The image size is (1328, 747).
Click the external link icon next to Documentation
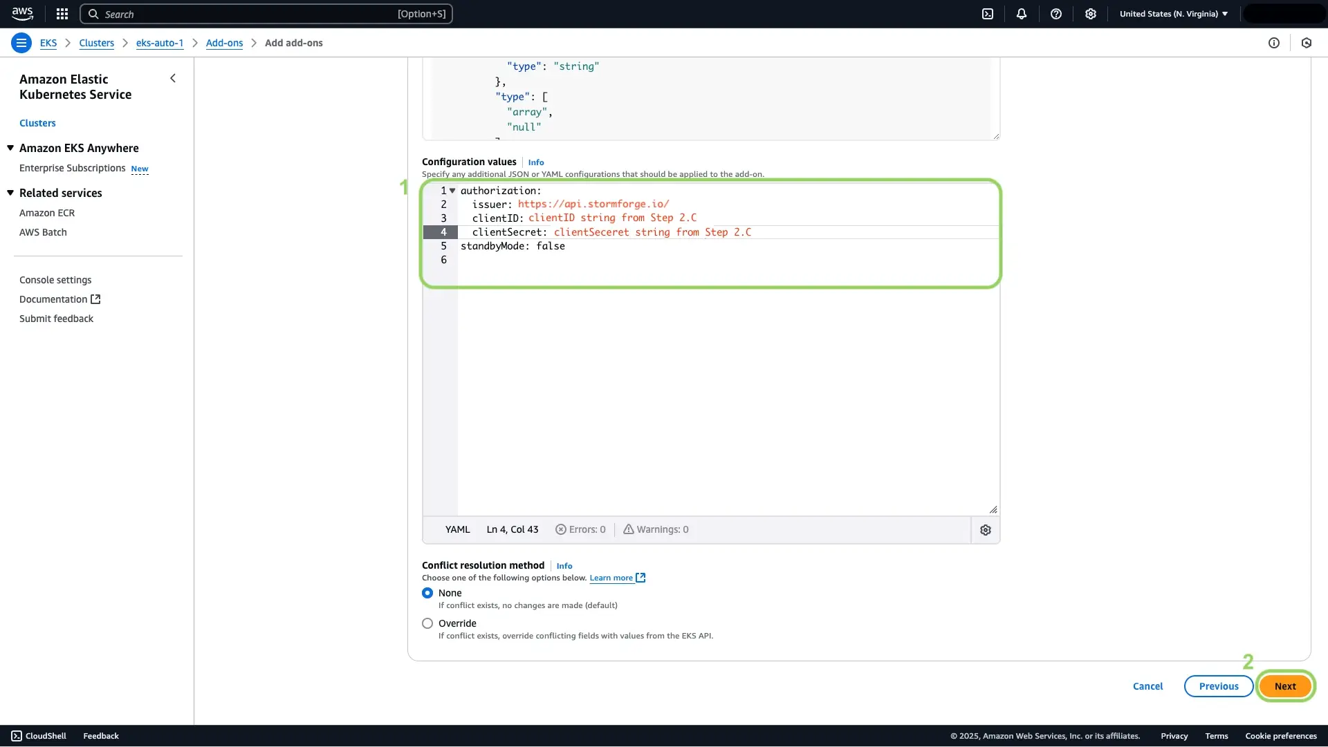[x=96, y=299]
